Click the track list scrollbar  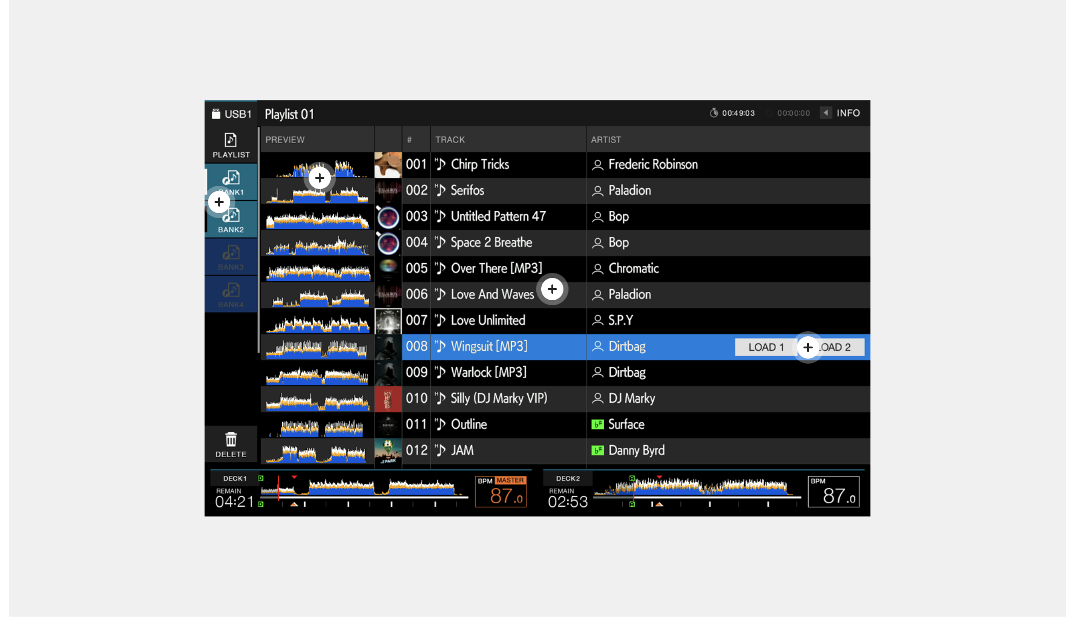[259, 240]
